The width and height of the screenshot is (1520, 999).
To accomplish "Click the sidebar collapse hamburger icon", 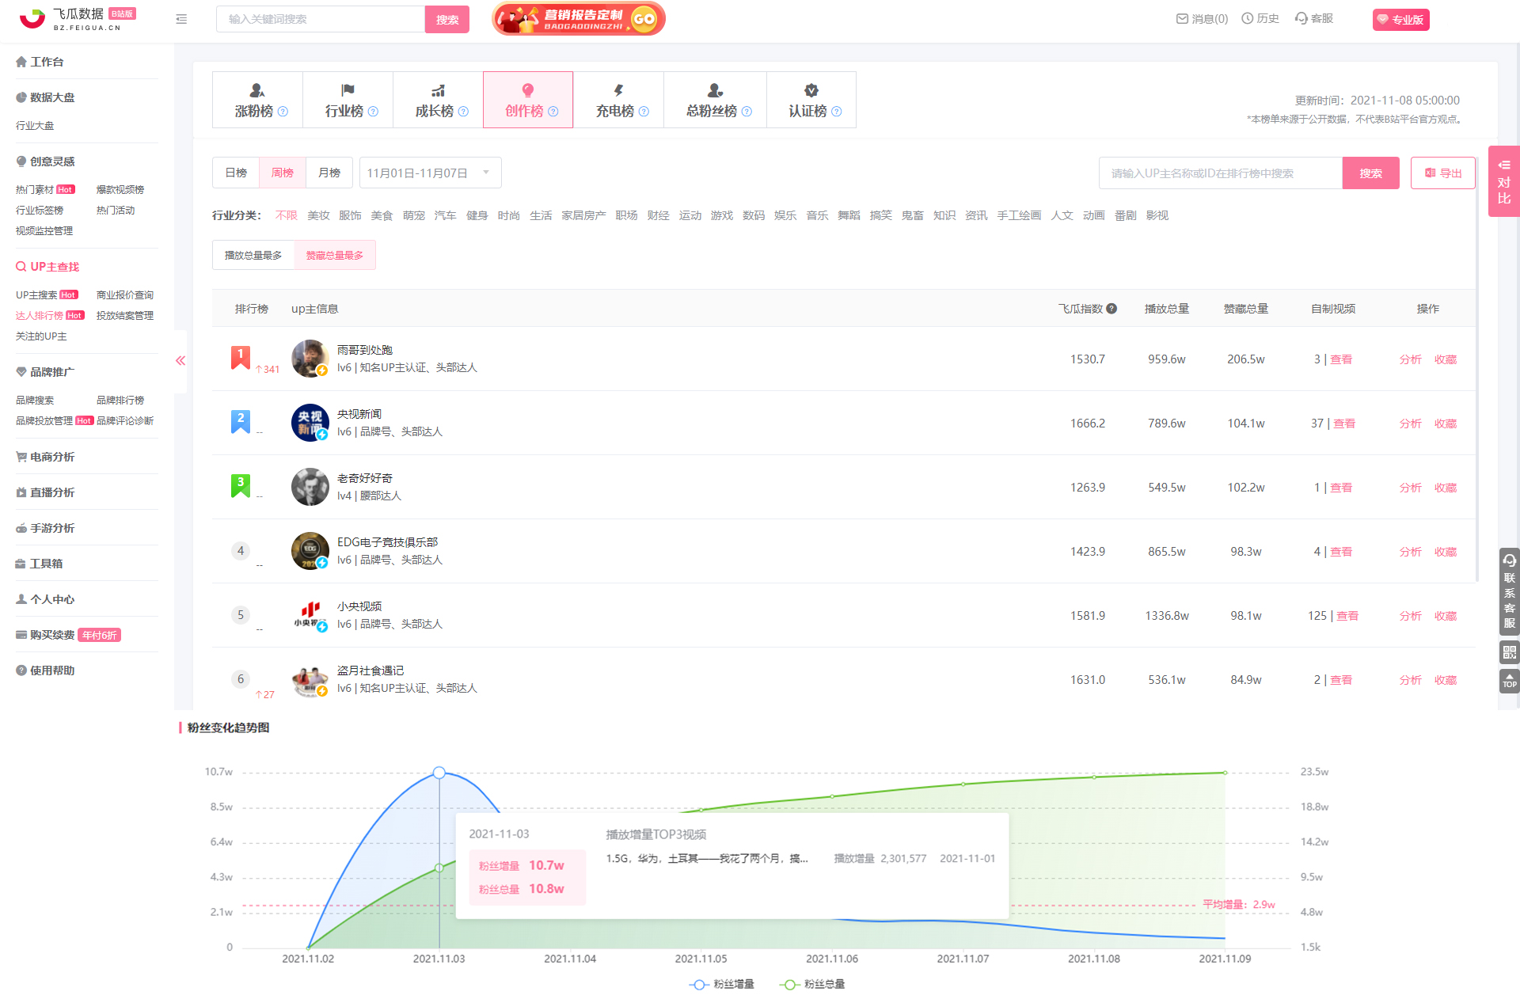I will (x=181, y=19).
